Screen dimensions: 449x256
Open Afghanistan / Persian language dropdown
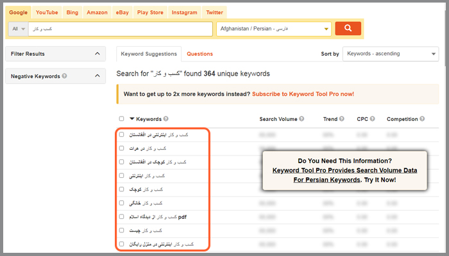274,29
